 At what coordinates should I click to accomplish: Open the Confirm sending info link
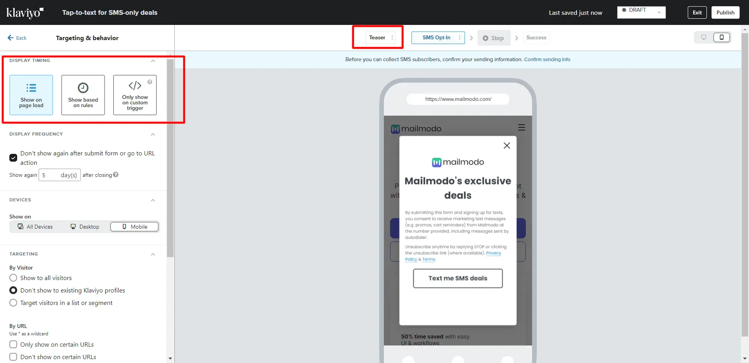point(547,60)
